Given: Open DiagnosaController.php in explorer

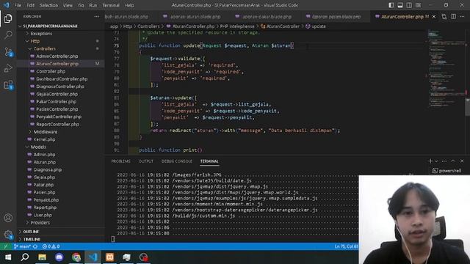Looking at the screenshot, I should [x=60, y=87].
